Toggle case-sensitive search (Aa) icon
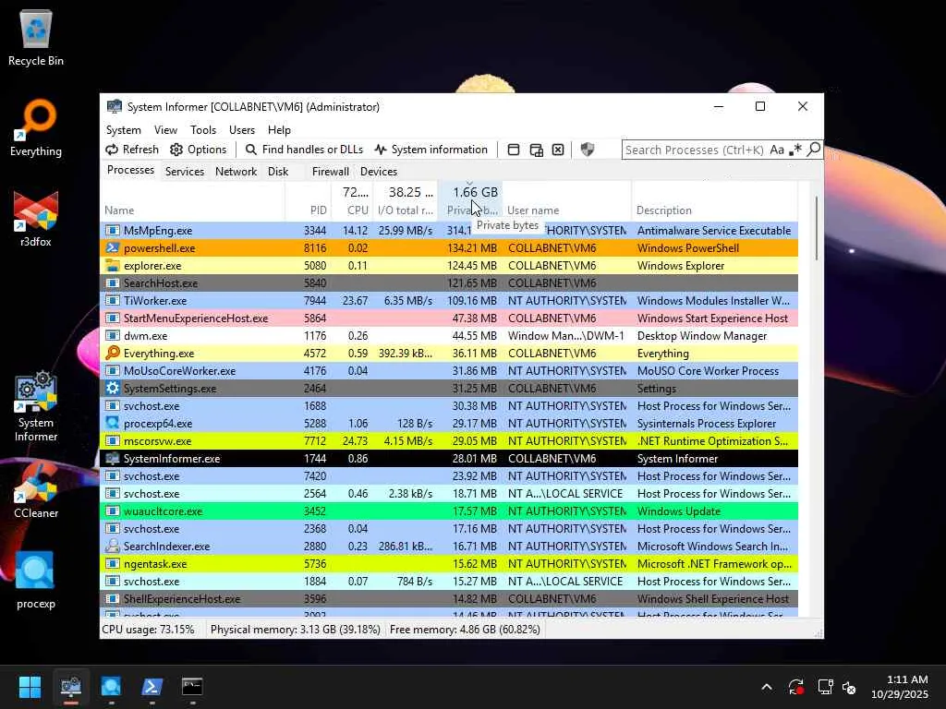 (777, 150)
